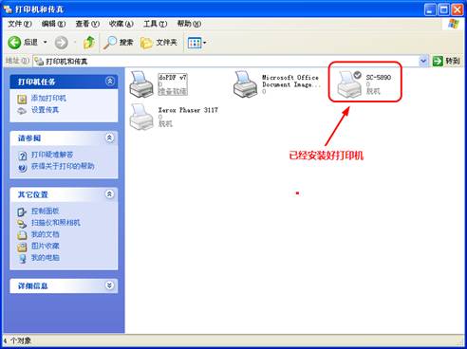The width and height of the screenshot is (467, 349).
Task: Open the Tools menu
Action: [155, 24]
